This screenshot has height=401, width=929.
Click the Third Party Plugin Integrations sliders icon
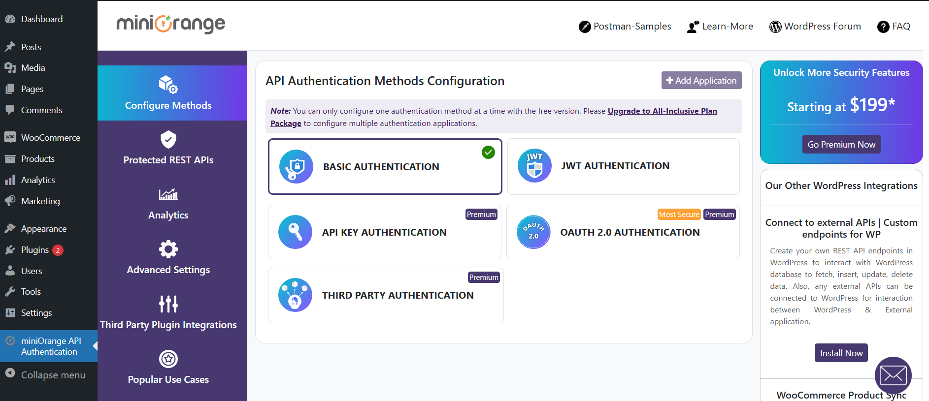pyautogui.click(x=168, y=304)
